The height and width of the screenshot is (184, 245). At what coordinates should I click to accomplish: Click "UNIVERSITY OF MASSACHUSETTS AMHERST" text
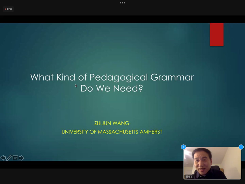112,132
